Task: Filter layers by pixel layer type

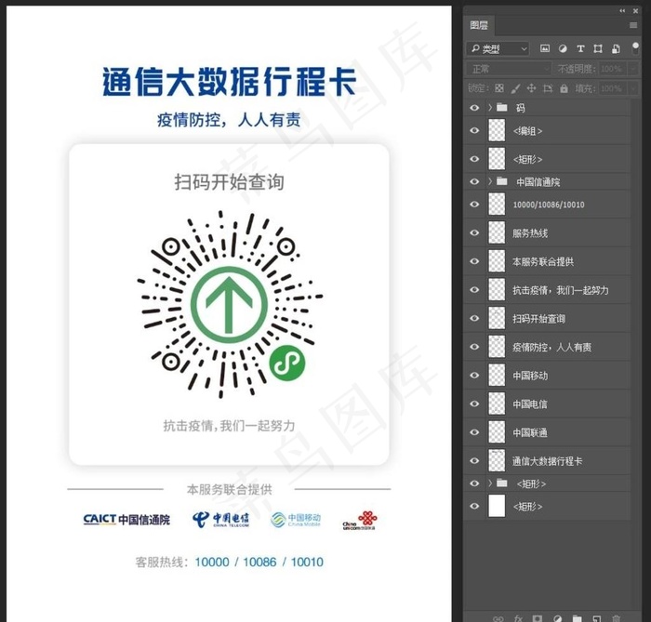Action: [545, 49]
